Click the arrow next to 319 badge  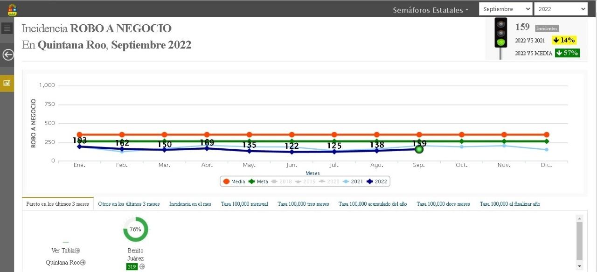coord(142,266)
